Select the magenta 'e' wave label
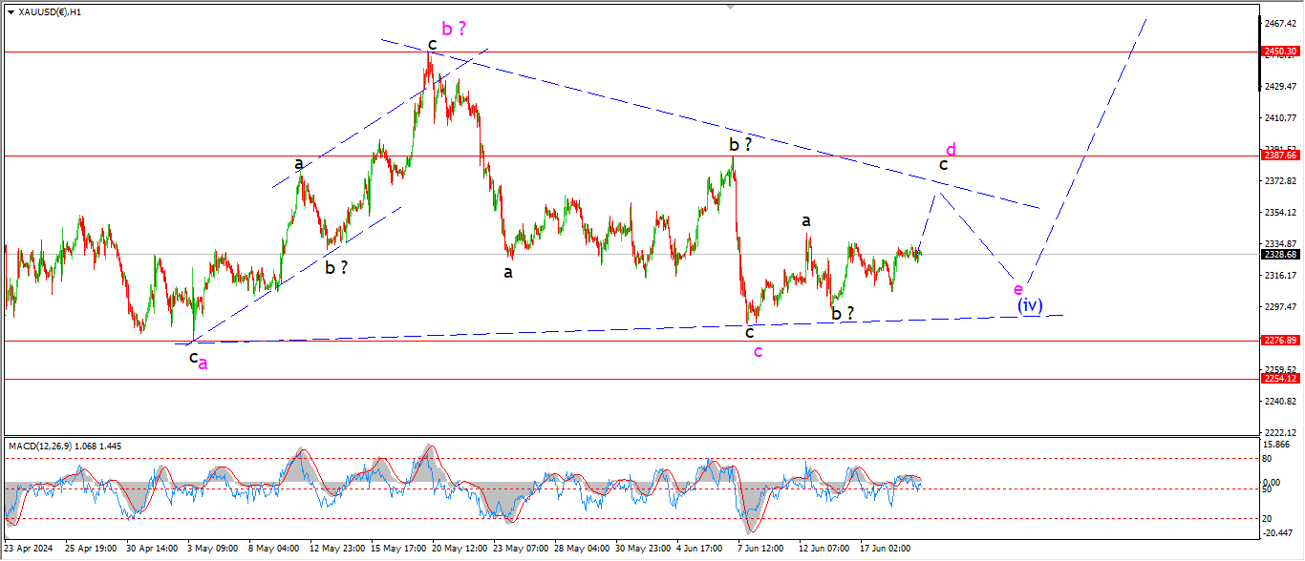Image resolution: width=1305 pixels, height=561 pixels. click(1018, 288)
